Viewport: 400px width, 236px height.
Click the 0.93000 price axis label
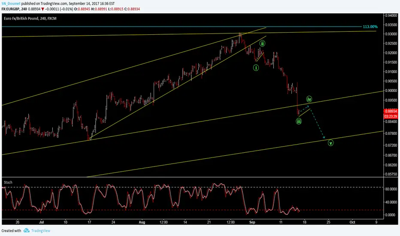[x=391, y=34]
